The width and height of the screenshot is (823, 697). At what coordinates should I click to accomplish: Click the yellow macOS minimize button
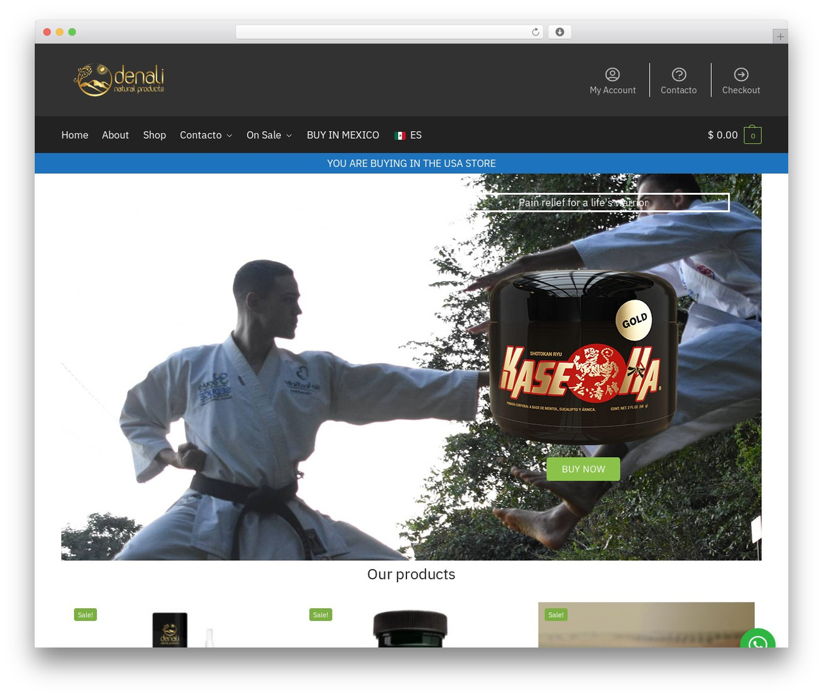[x=59, y=32]
